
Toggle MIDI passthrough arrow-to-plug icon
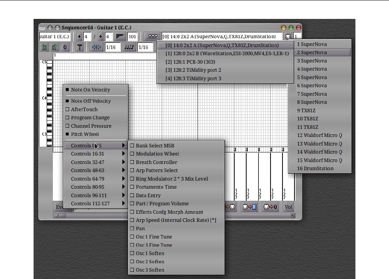tap(231, 207)
